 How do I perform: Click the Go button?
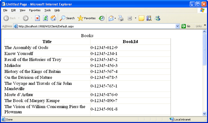click(186, 26)
